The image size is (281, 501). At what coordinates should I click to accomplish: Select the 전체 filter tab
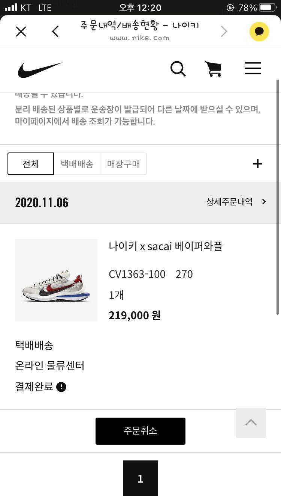point(31,164)
